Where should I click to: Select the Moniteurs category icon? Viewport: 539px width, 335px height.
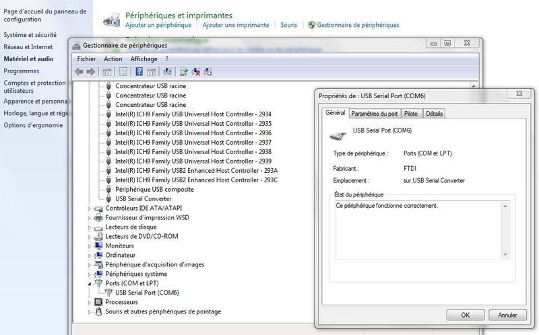point(98,246)
